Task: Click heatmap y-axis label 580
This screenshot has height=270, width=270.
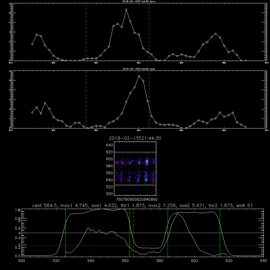Action: point(110,166)
